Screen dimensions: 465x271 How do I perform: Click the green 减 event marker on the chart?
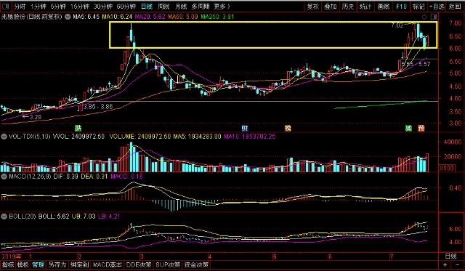coord(408,128)
